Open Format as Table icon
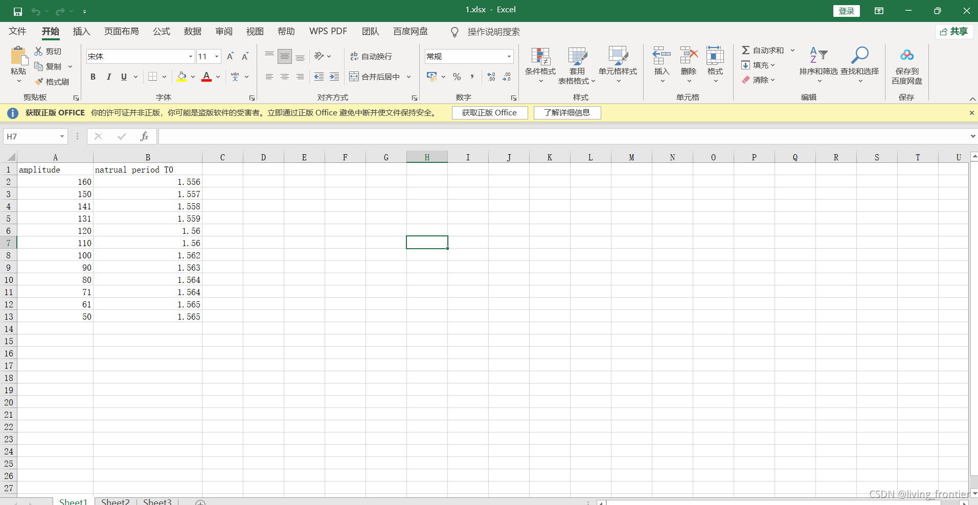The image size is (978, 505). [577, 56]
